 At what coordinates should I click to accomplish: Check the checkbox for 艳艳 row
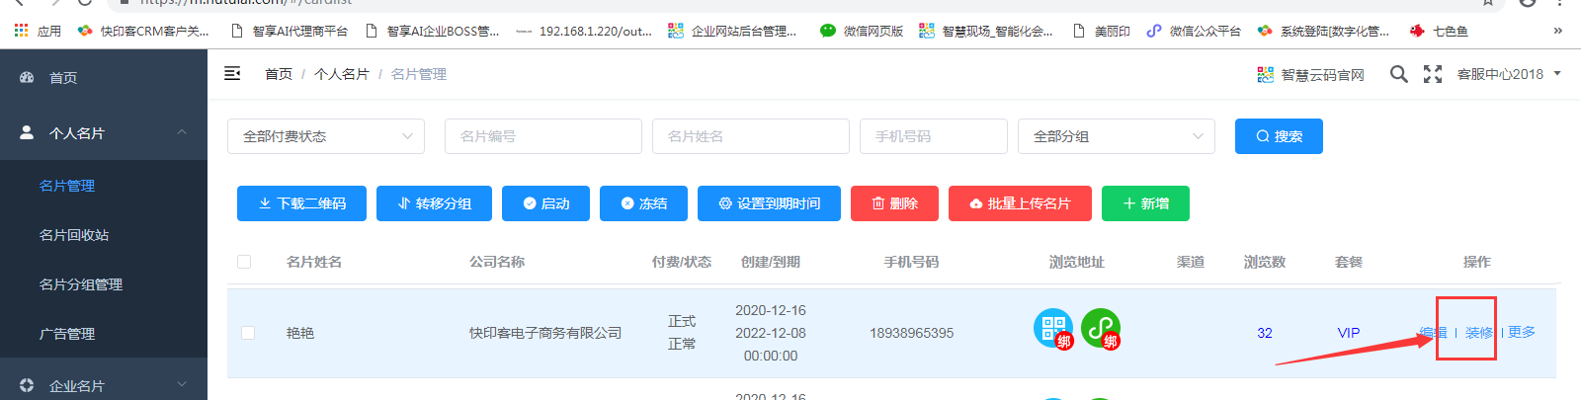[x=248, y=333]
